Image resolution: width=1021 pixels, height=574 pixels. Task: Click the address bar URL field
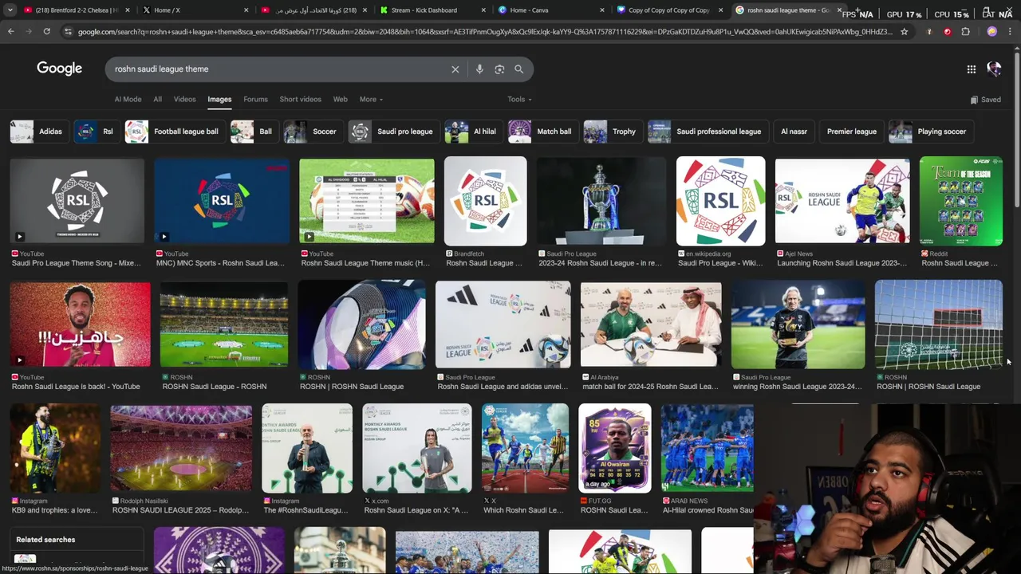click(485, 32)
